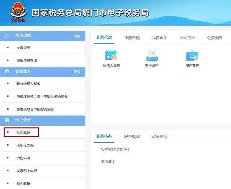Click 更多 in the 套餐业务 header

[77, 72]
